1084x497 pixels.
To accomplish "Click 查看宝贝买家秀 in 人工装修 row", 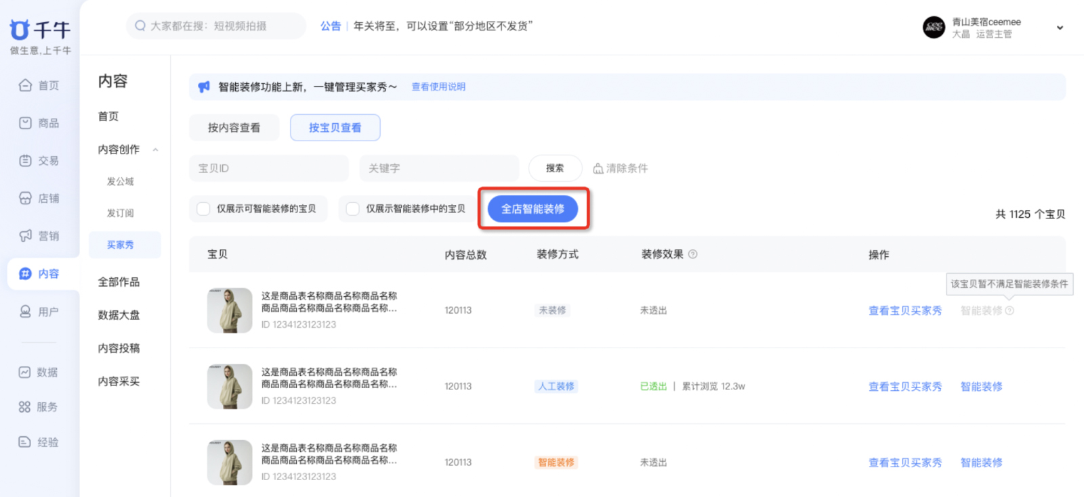I will [x=905, y=386].
